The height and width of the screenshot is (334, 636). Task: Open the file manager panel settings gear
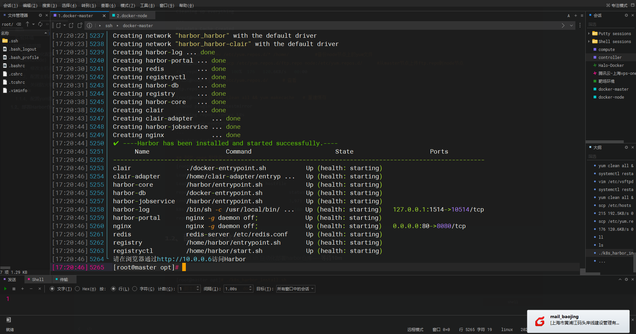pos(40,15)
